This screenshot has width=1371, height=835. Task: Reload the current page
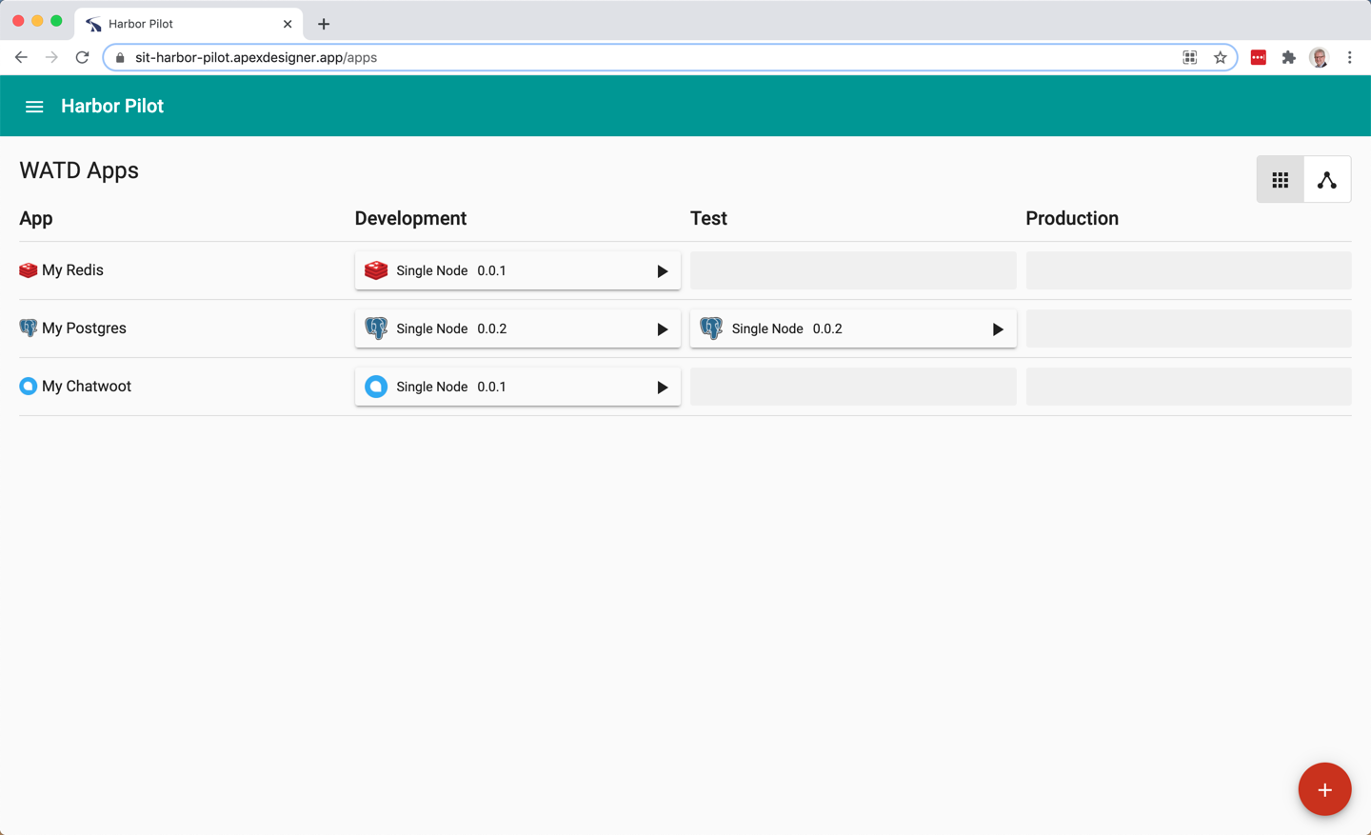pyautogui.click(x=83, y=58)
